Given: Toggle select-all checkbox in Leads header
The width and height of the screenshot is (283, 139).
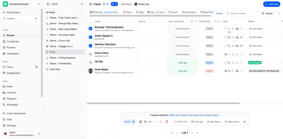Looking at the screenshot, I should pyautogui.click(x=91, y=21).
